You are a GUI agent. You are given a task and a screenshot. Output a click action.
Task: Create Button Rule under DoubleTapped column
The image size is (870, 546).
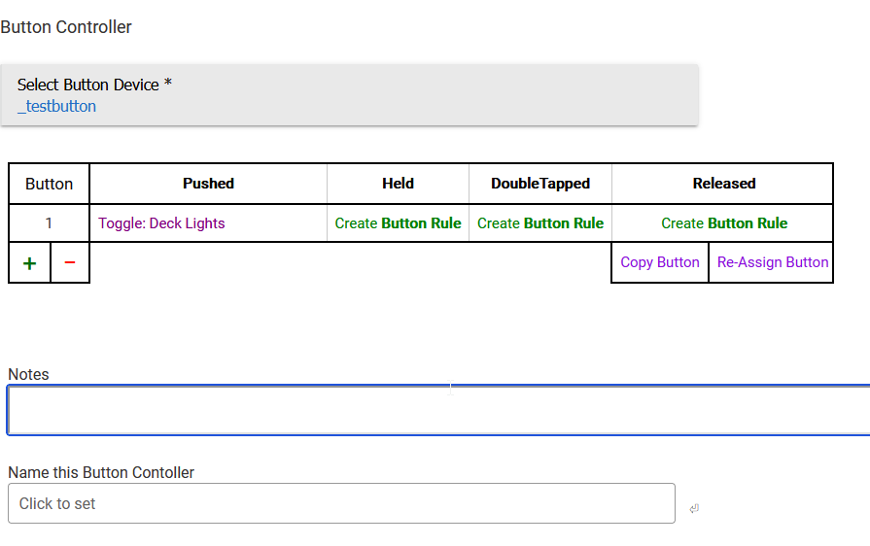point(540,223)
